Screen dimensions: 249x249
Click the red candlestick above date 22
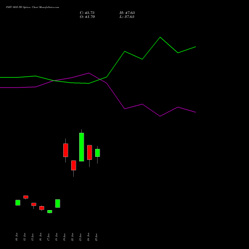(74, 165)
